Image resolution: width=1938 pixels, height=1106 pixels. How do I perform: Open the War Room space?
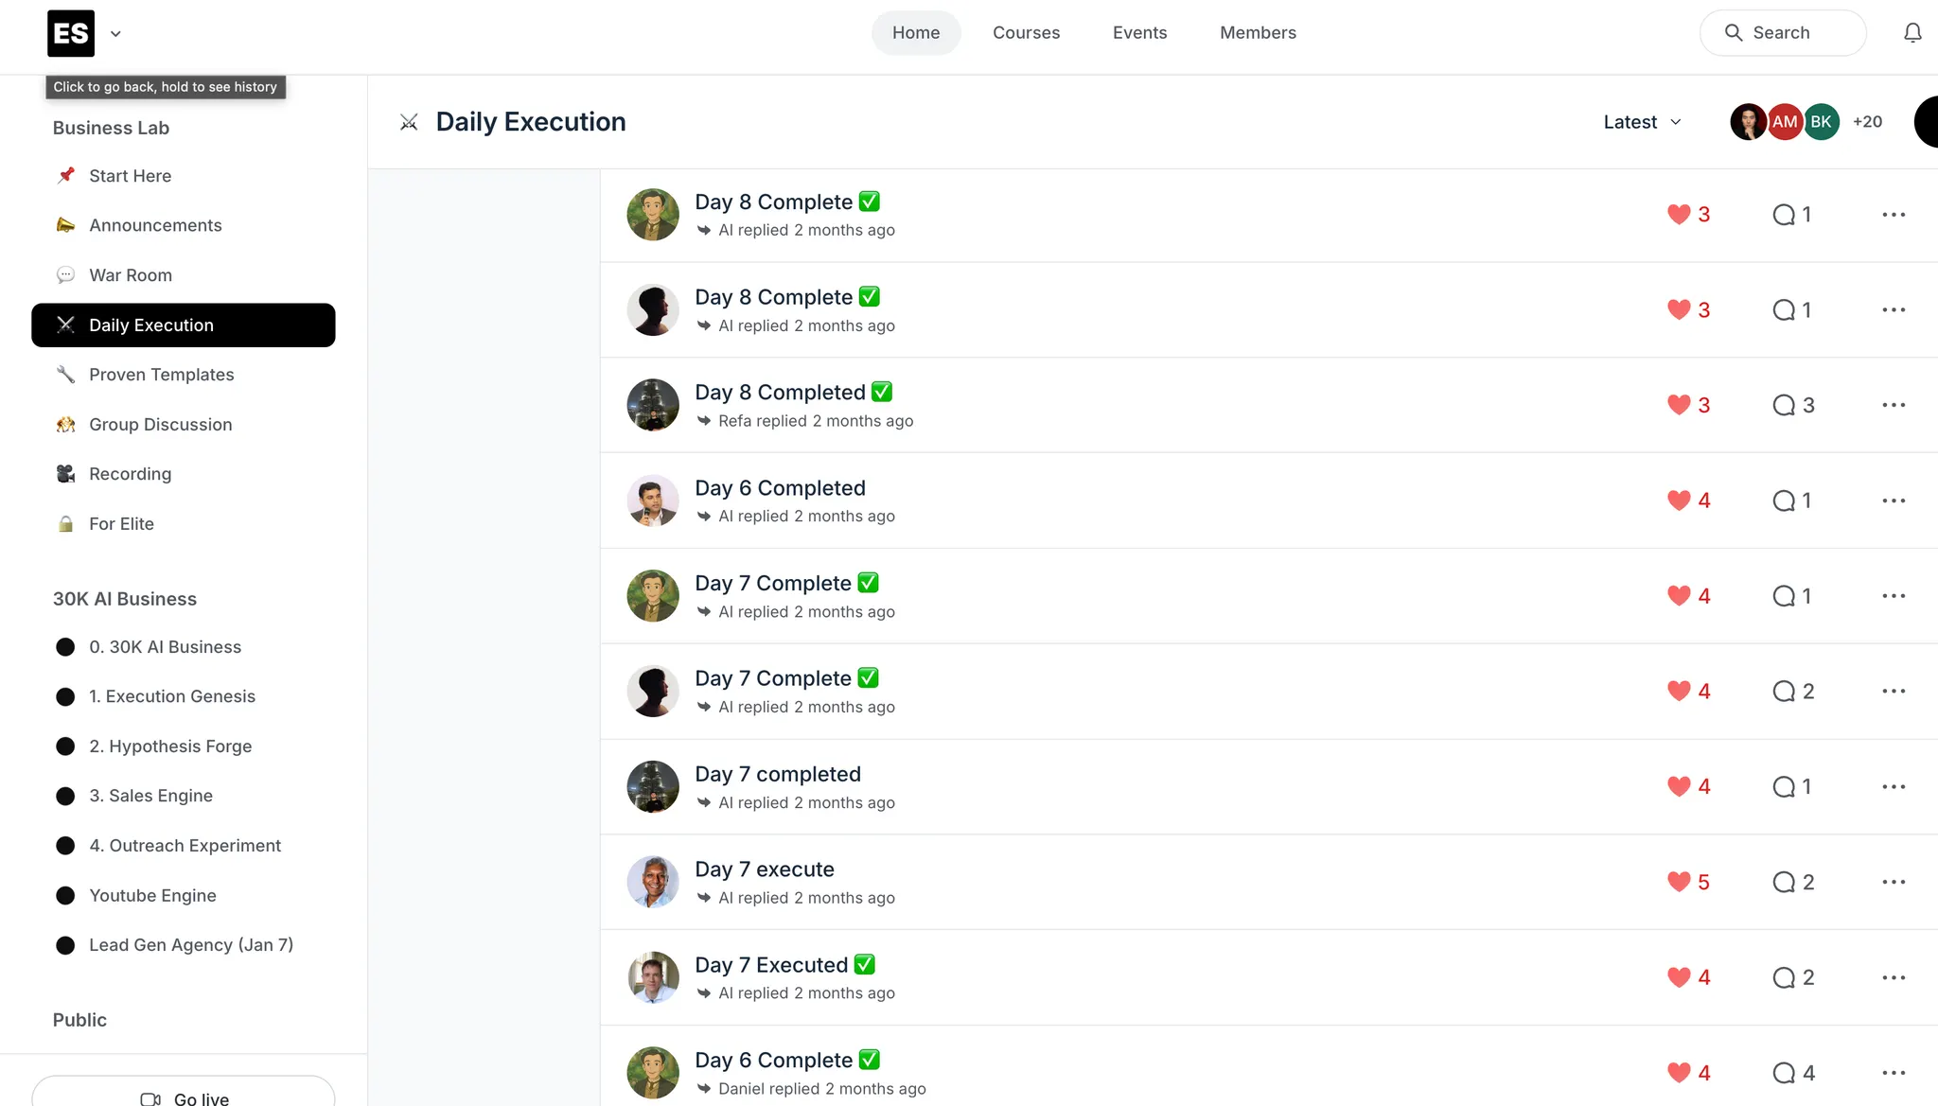click(x=131, y=275)
